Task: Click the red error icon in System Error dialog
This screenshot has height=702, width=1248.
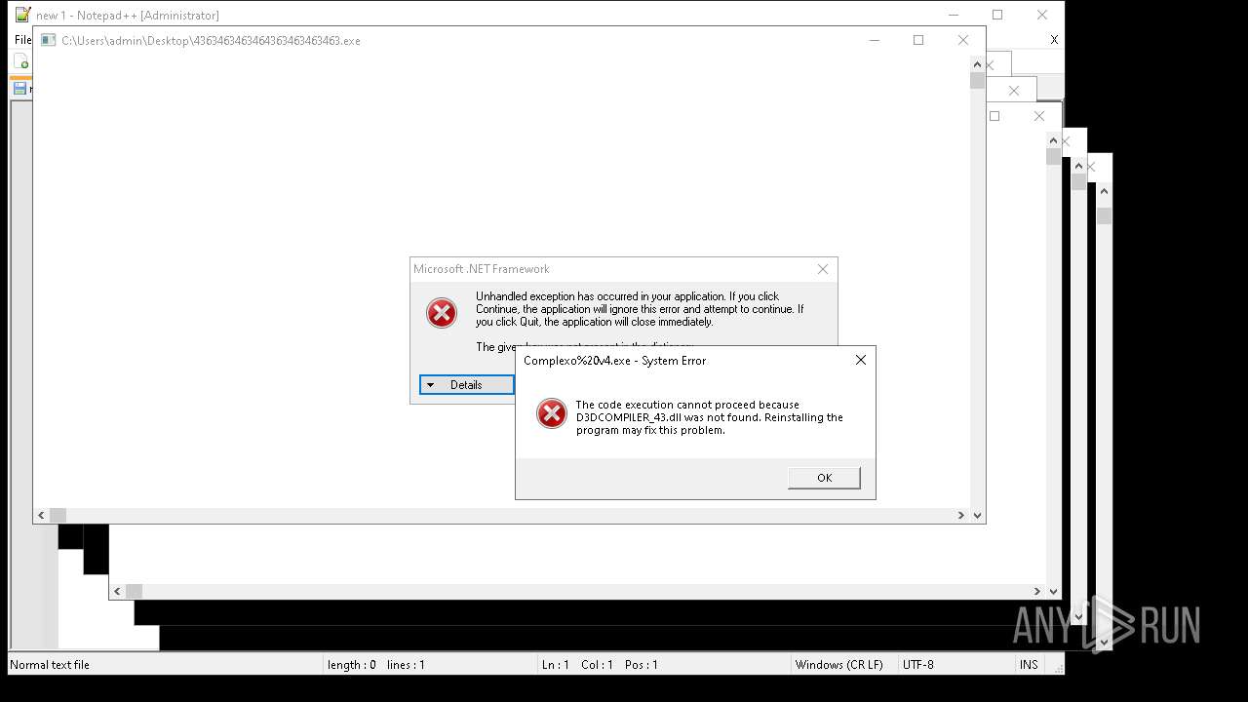Action: [x=552, y=413]
